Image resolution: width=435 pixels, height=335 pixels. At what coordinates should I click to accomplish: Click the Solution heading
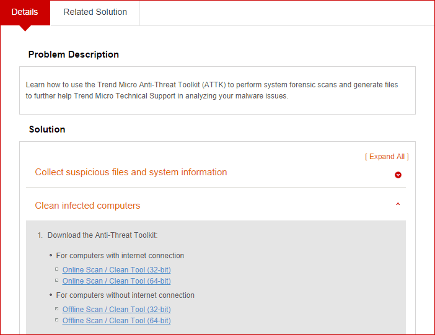click(47, 129)
